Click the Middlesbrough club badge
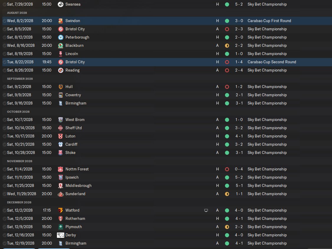 coord(60,186)
